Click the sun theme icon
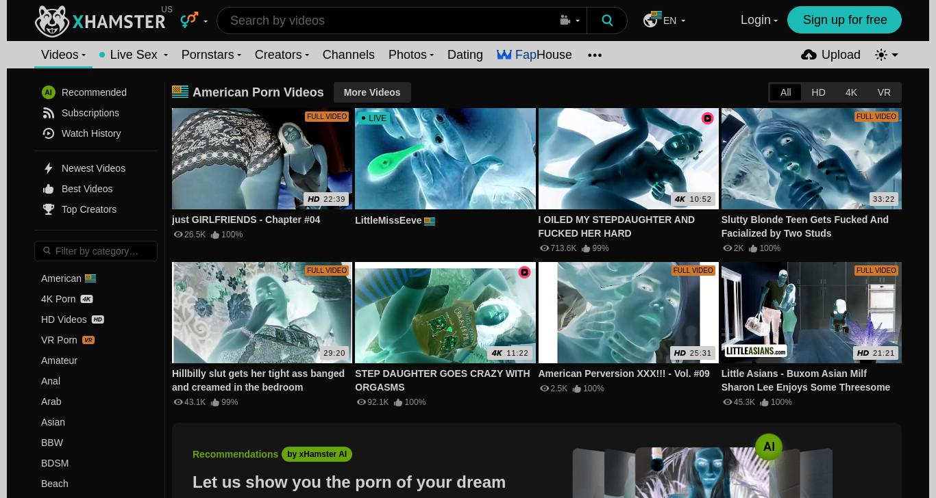Screen dimensions: 936x498 click(x=881, y=55)
